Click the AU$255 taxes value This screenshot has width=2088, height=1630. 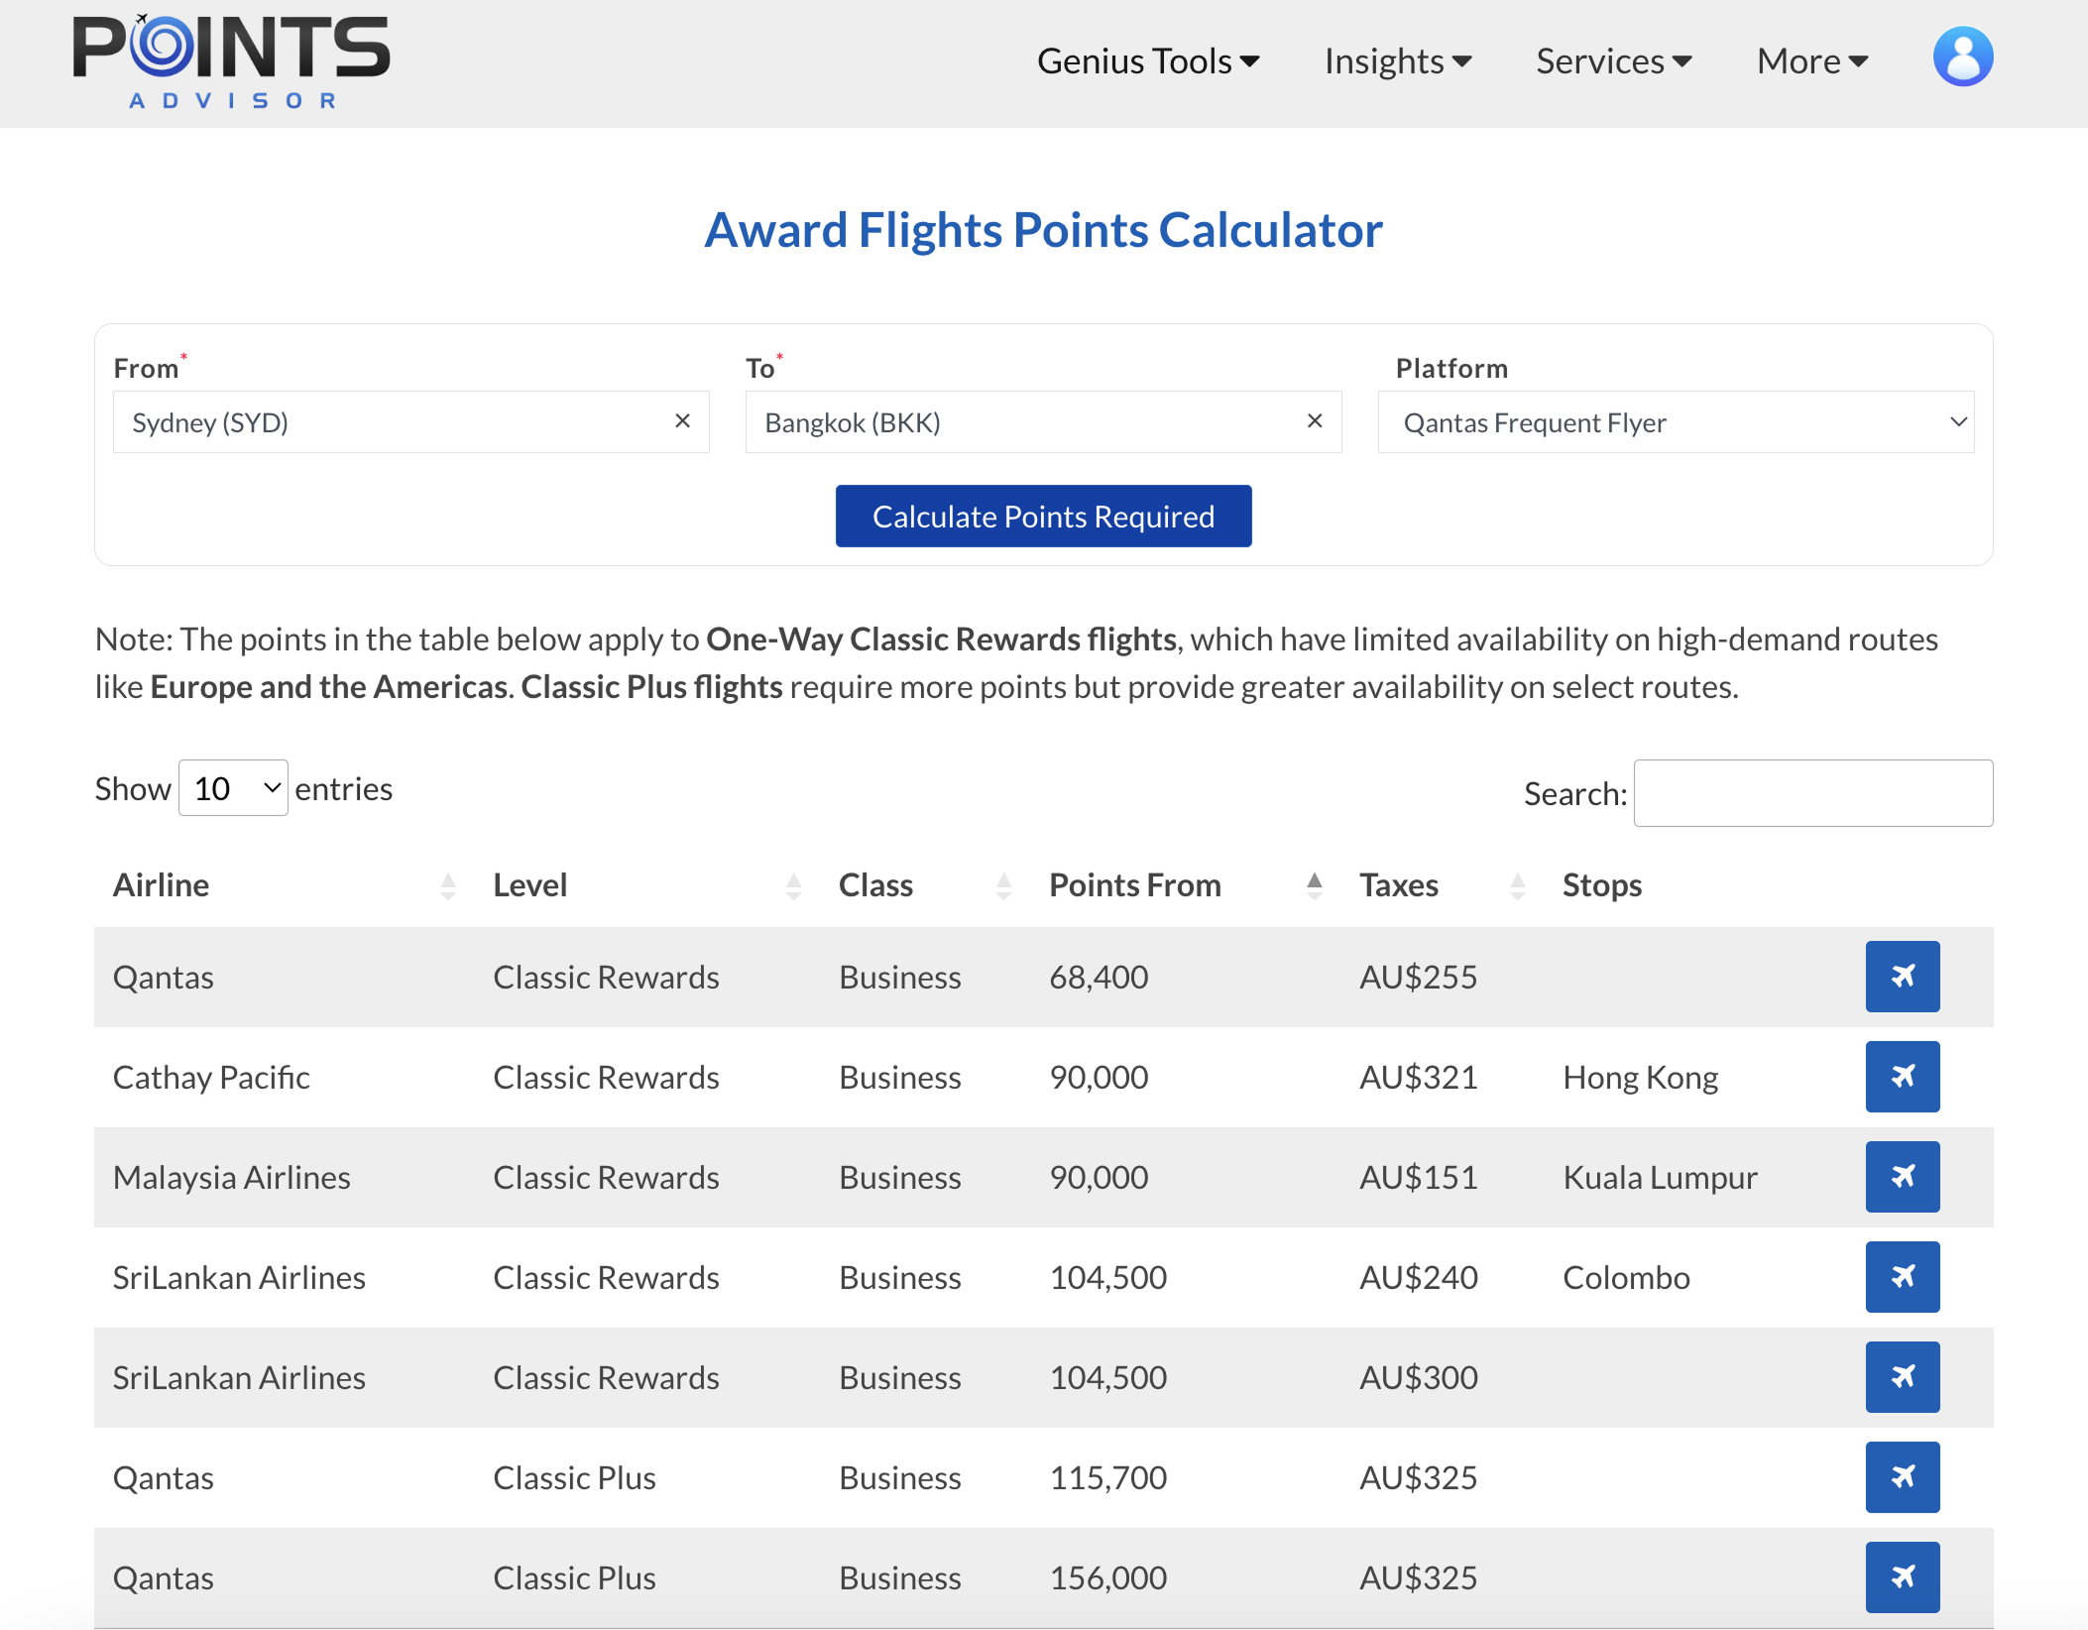(x=1418, y=977)
